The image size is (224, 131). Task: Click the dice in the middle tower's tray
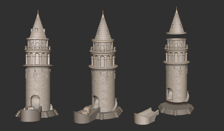[86, 111]
